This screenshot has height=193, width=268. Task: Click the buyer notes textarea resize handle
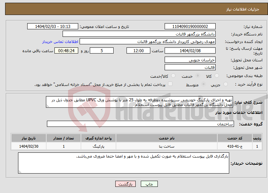[x=20, y=172]
